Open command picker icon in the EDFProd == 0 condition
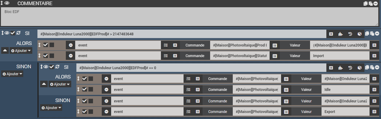Viewport: 381px width, 119px height. 331,68
